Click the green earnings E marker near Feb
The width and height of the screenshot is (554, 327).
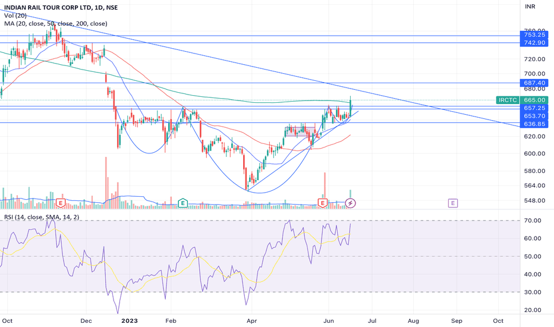[182, 203]
